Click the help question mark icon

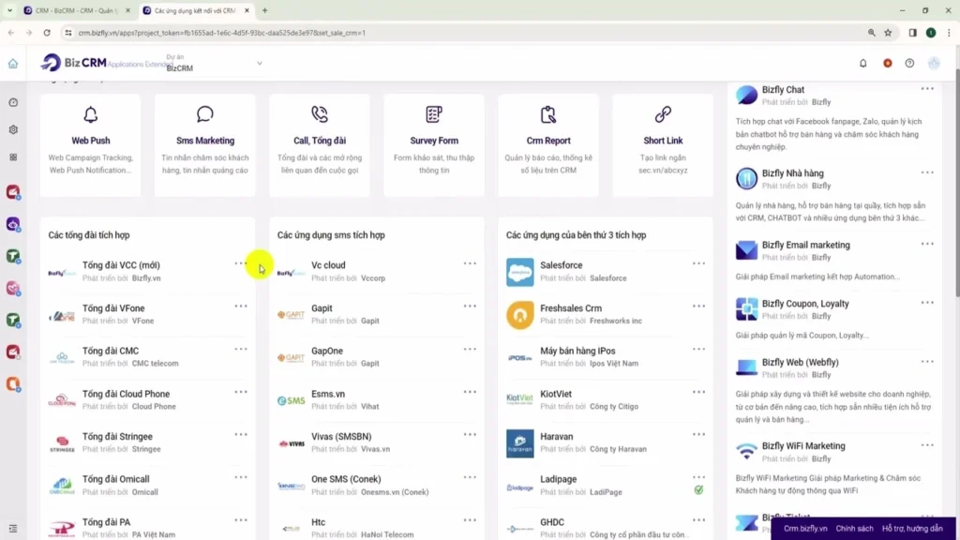[x=909, y=64]
